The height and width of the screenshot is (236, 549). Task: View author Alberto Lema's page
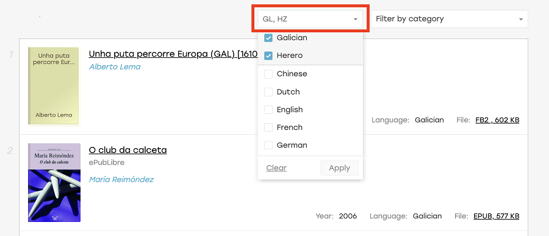tap(115, 67)
